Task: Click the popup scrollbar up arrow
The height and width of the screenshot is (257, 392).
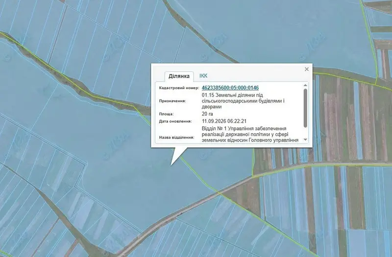Action: pos(305,85)
